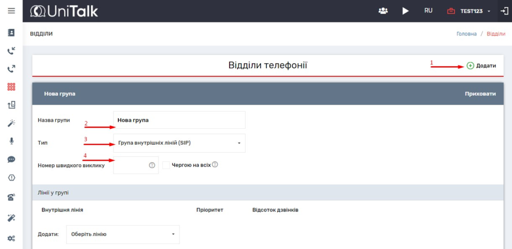The image size is (512, 249).
Task: Click the 'Назва групи' text field
Action: (x=179, y=120)
